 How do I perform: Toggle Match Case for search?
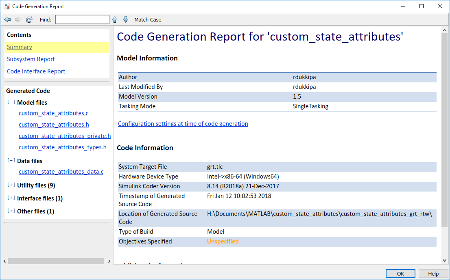(x=148, y=19)
